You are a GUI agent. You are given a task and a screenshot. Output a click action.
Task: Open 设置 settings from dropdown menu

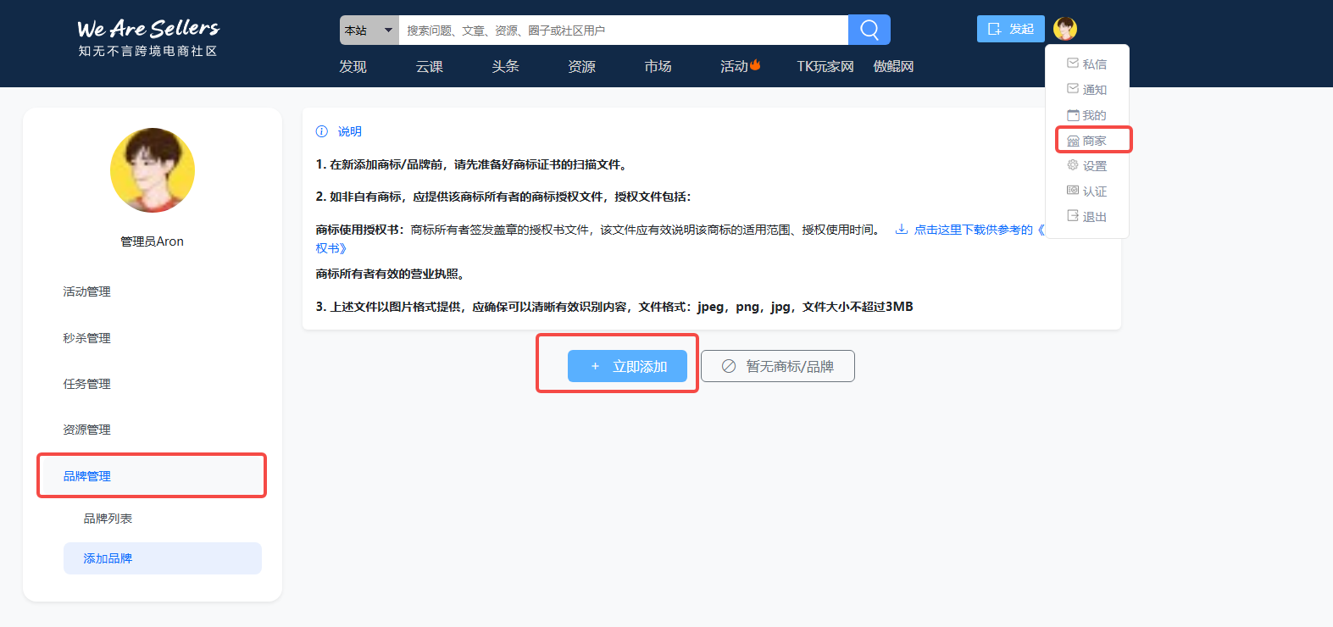coord(1086,166)
